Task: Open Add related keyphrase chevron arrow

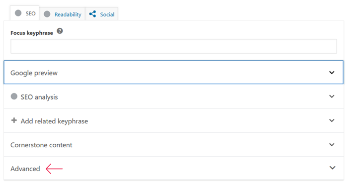Action: 332,120
